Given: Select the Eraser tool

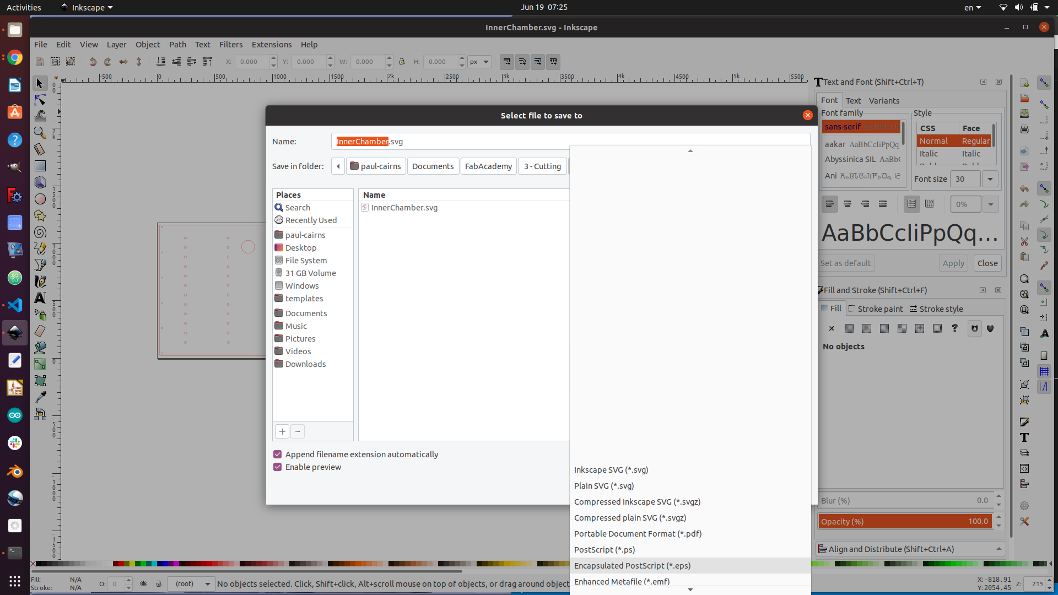Looking at the screenshot, I should click(x=40, y=331).
